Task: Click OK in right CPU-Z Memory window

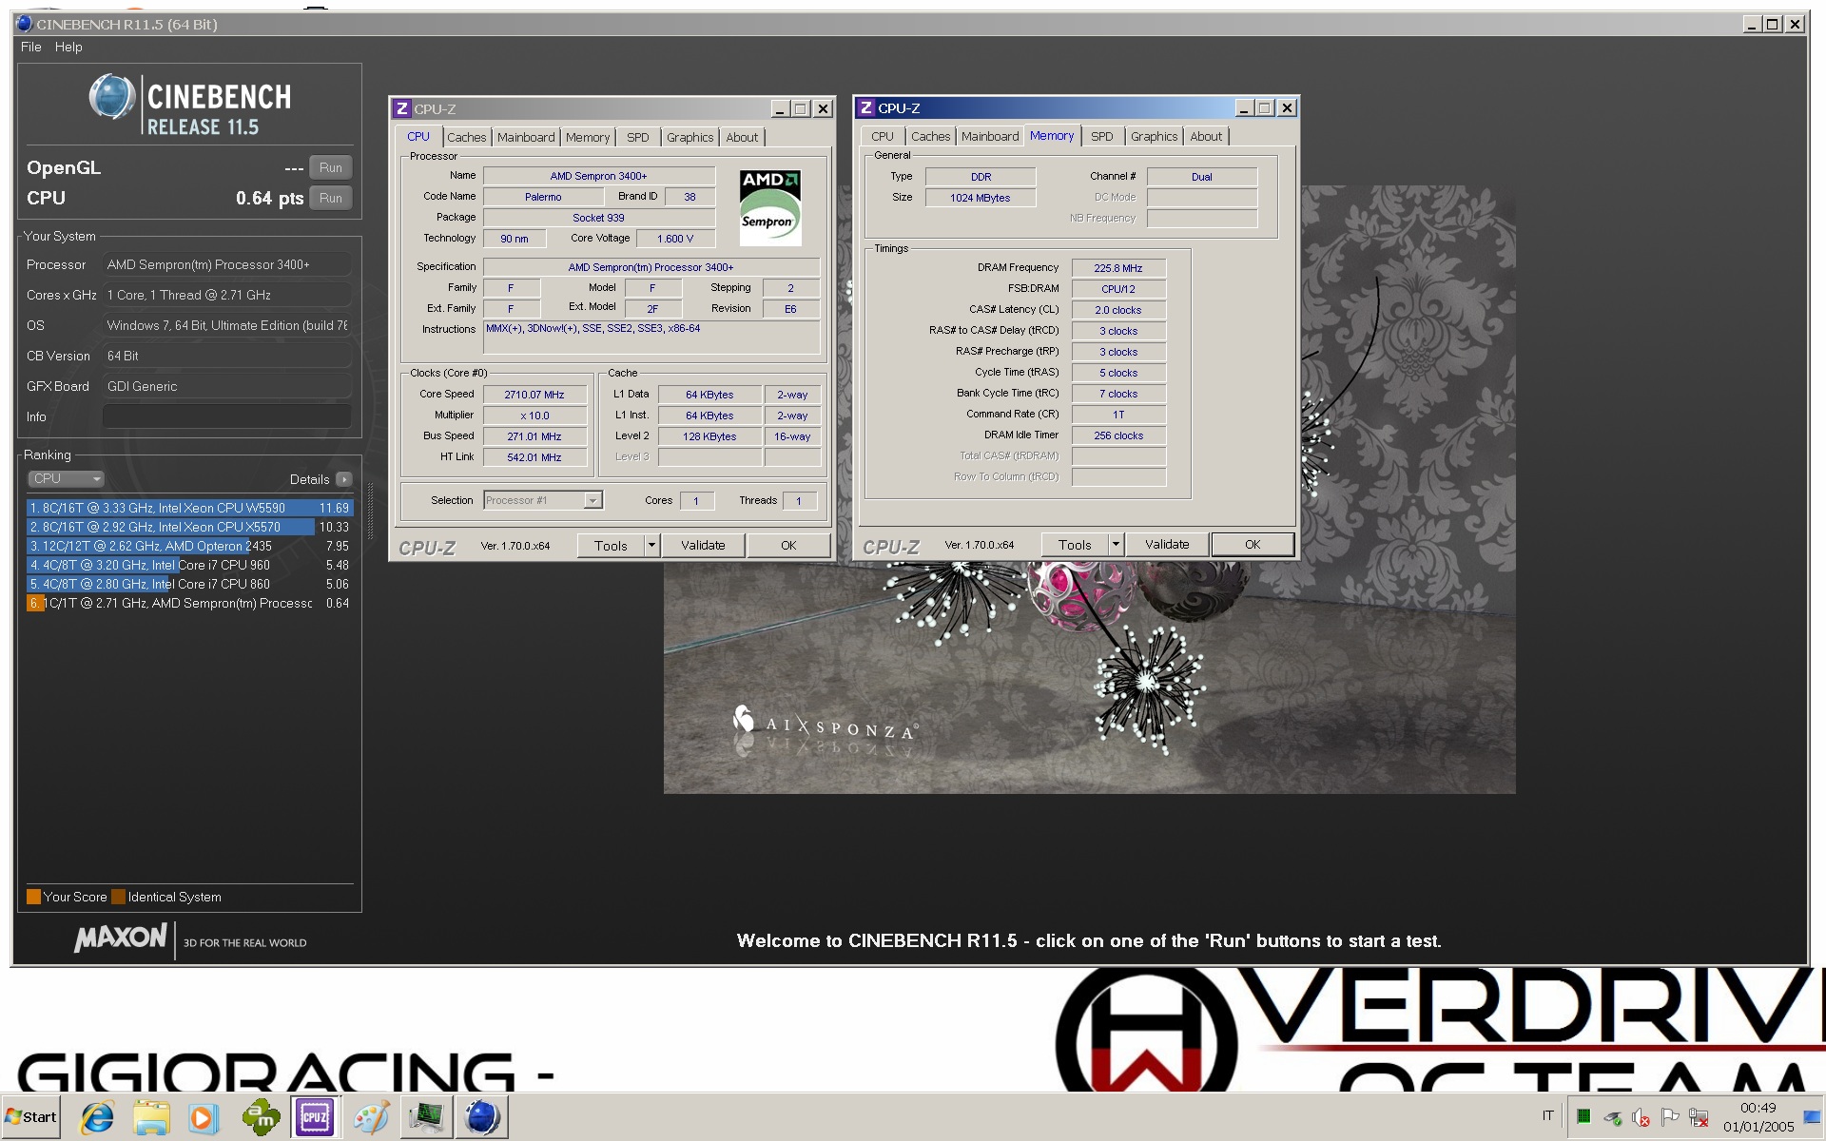Action: 1253,544
